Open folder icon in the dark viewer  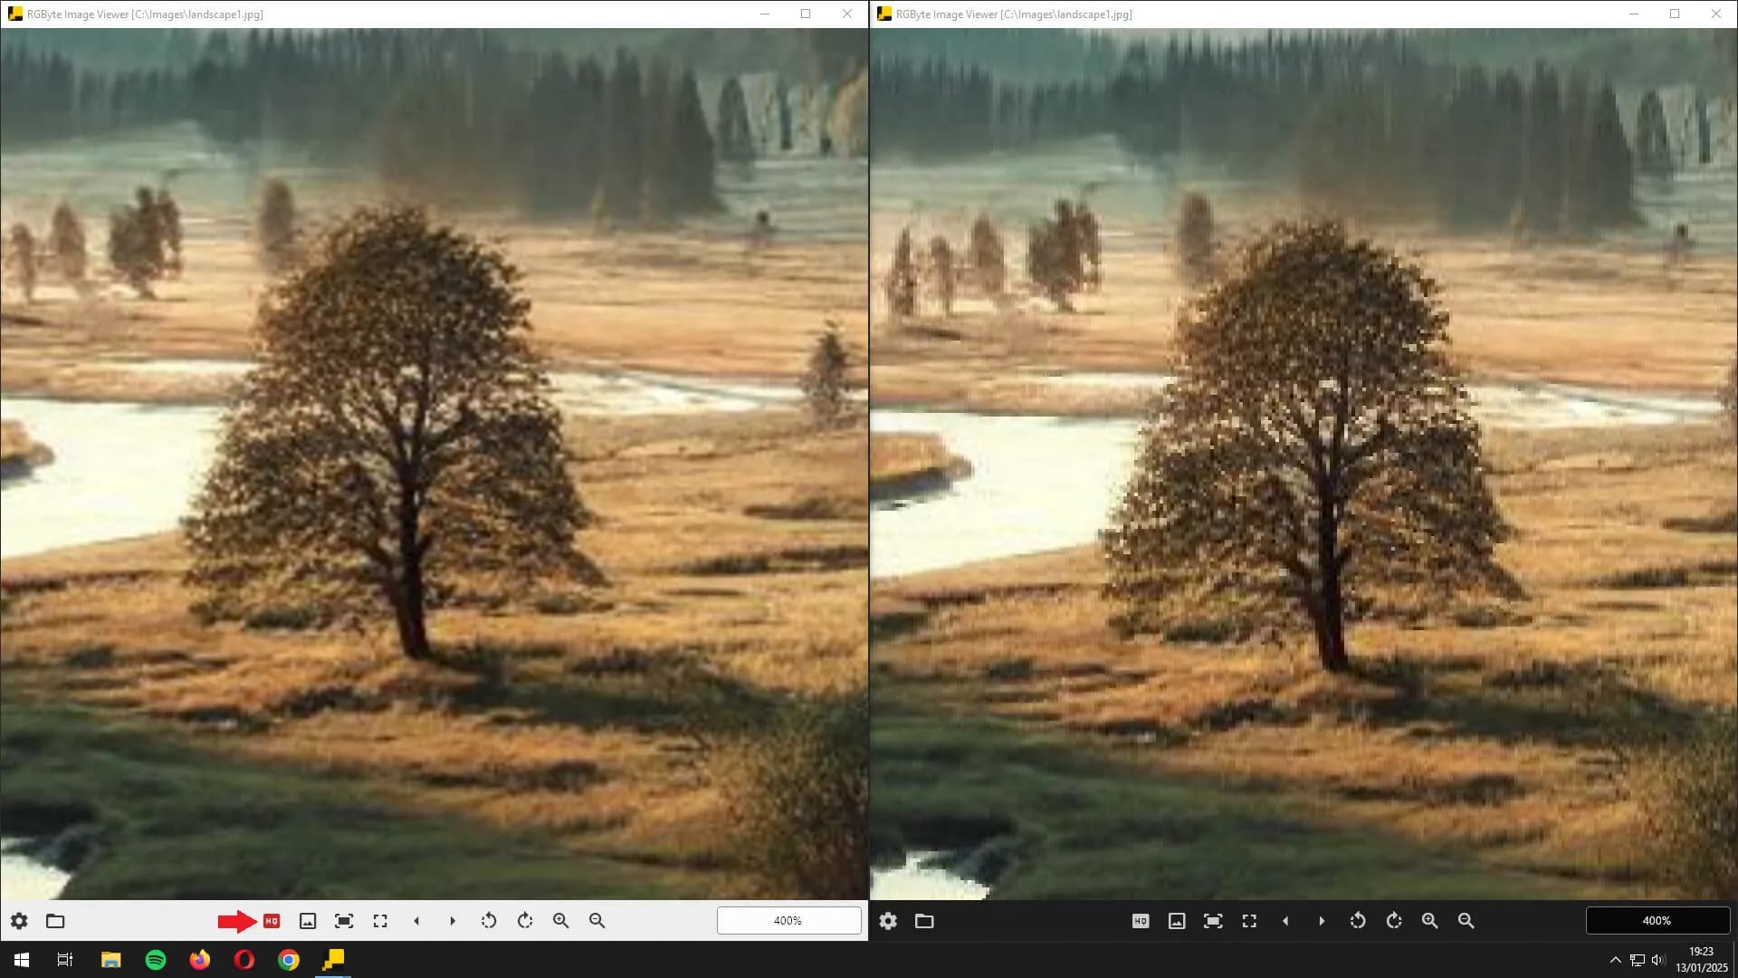924,921
